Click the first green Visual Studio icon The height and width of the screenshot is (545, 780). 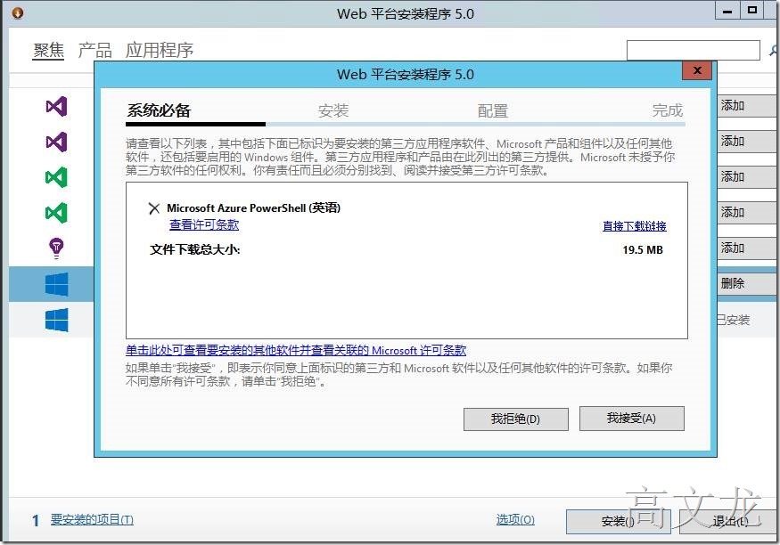(x=56, y=177)
